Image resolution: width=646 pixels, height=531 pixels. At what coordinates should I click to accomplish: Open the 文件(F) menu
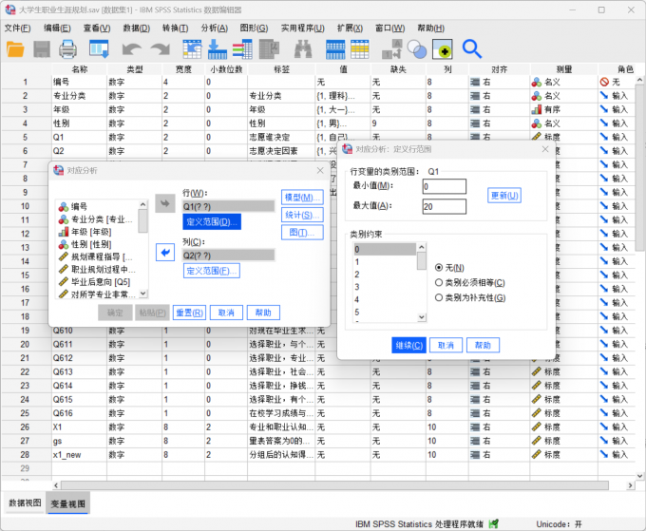[x=18, y=28]
